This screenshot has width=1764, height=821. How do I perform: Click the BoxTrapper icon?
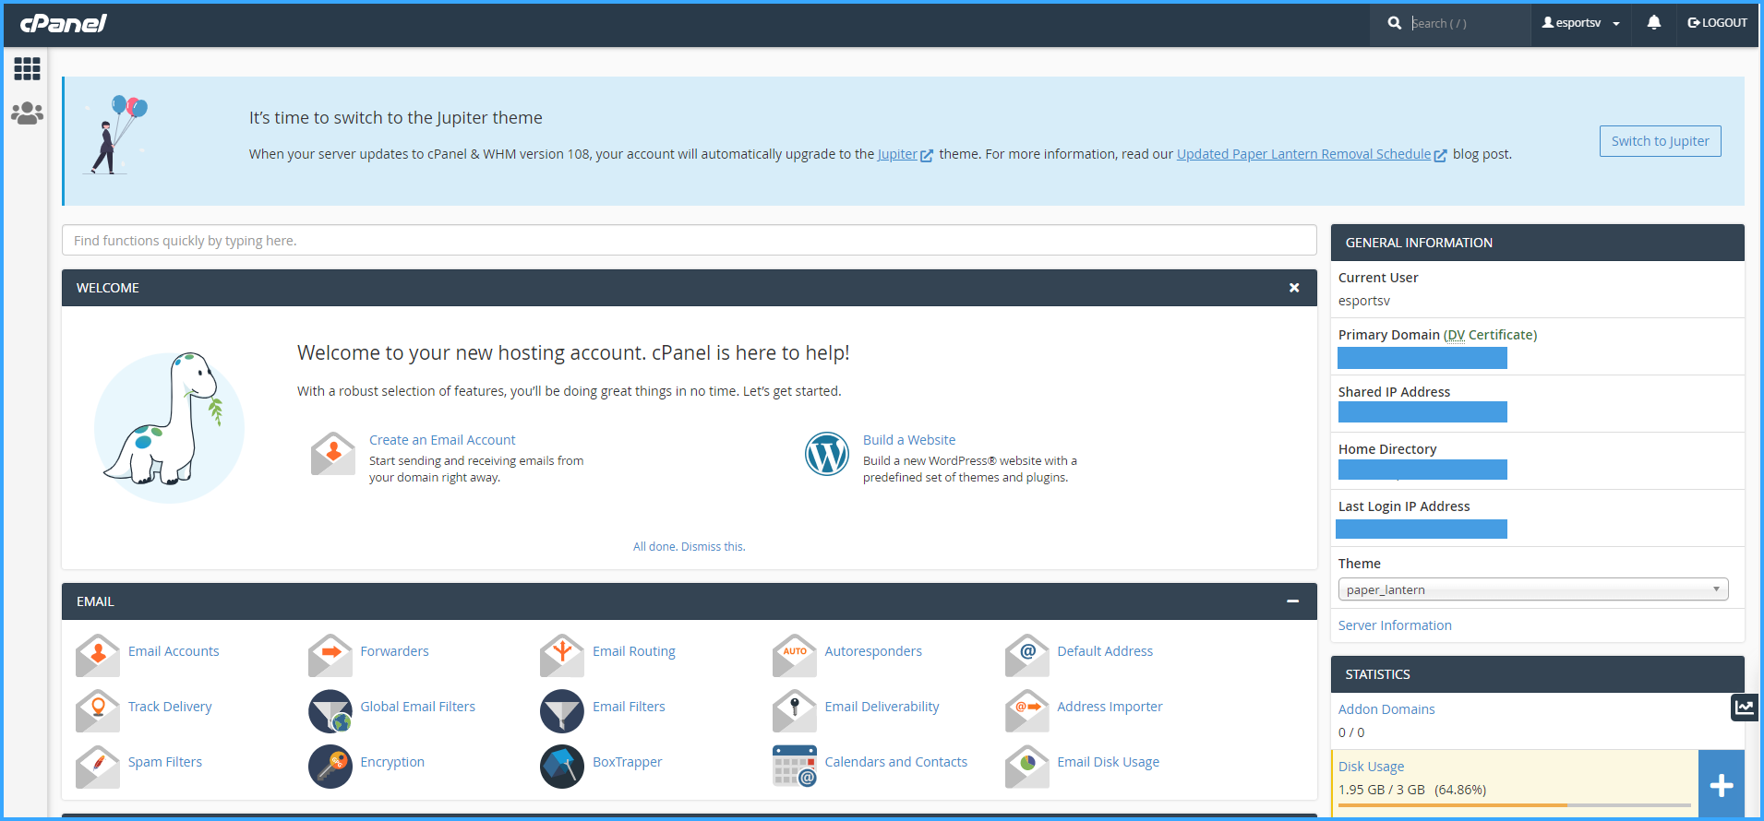tap(562, 766)
